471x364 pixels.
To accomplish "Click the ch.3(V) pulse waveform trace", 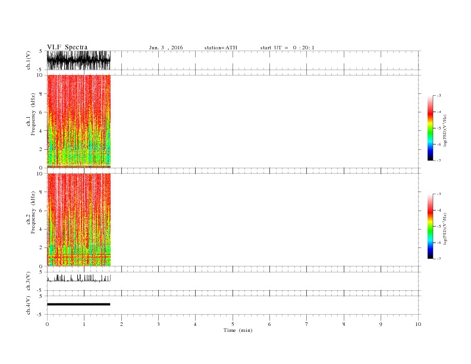I will pos(78,278).
